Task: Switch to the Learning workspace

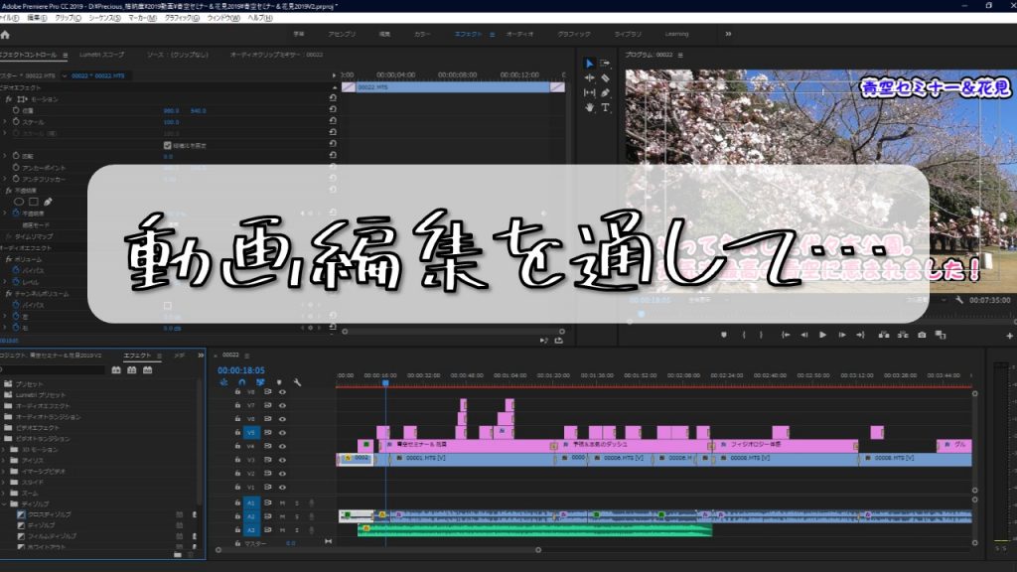Action: pyautogui.click(x=676, y=34)
